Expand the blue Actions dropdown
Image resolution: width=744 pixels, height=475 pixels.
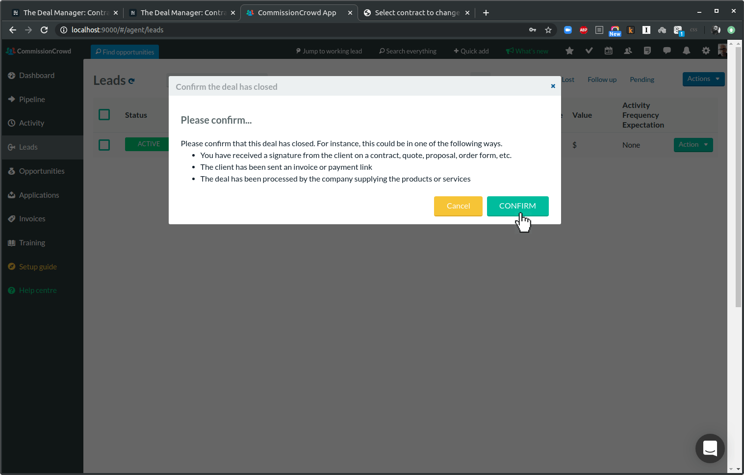(703, 79)
